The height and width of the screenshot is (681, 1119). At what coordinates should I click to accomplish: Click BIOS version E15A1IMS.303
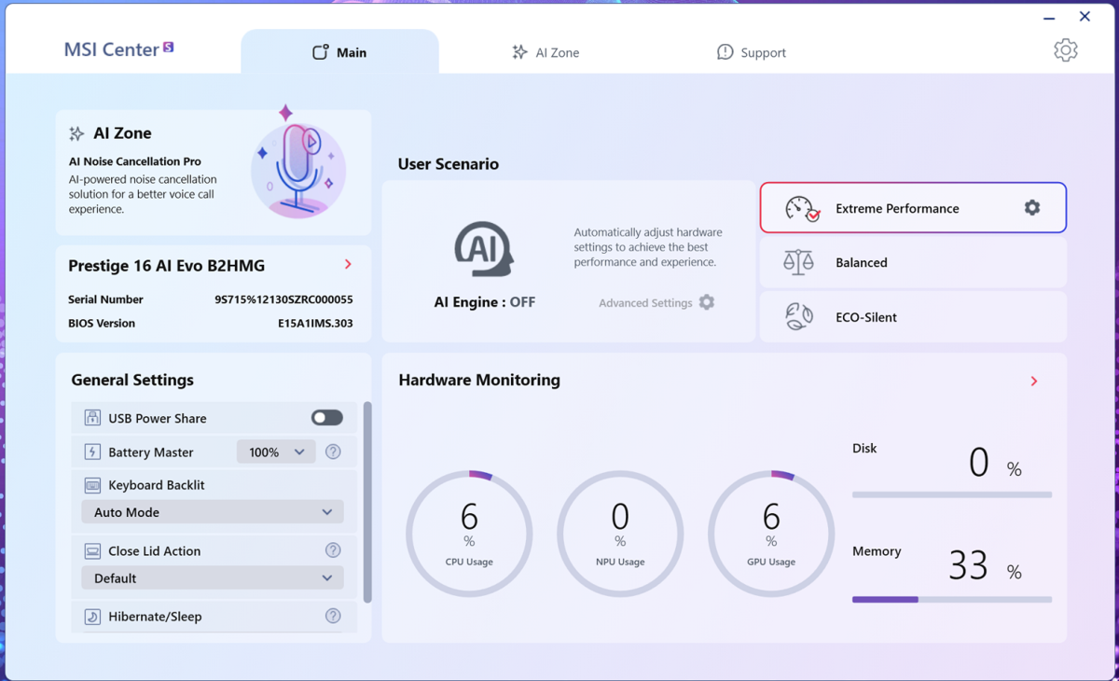pyautogui.click(x=315, y=324)
